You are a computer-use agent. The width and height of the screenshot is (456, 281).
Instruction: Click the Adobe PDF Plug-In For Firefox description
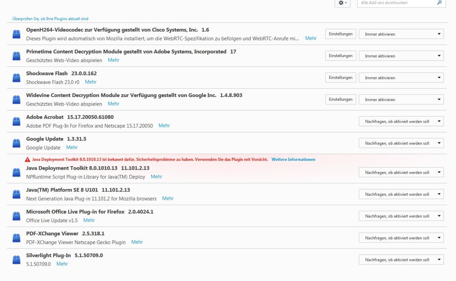[x=89, y=126]
